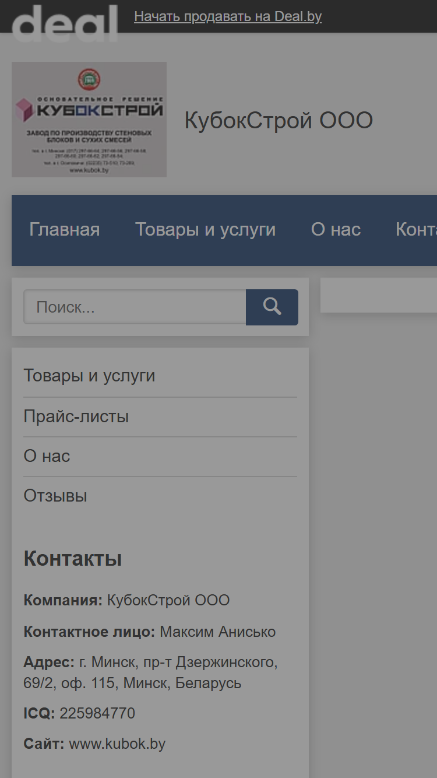437x778 pixels.
Task: Open Товары и услуги in the blue navbar
Action: [x=206, y=230]
